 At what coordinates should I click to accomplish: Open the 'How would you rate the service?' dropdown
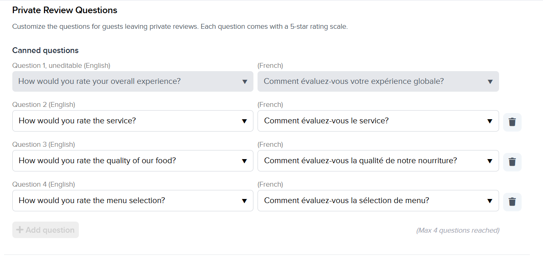133,121
